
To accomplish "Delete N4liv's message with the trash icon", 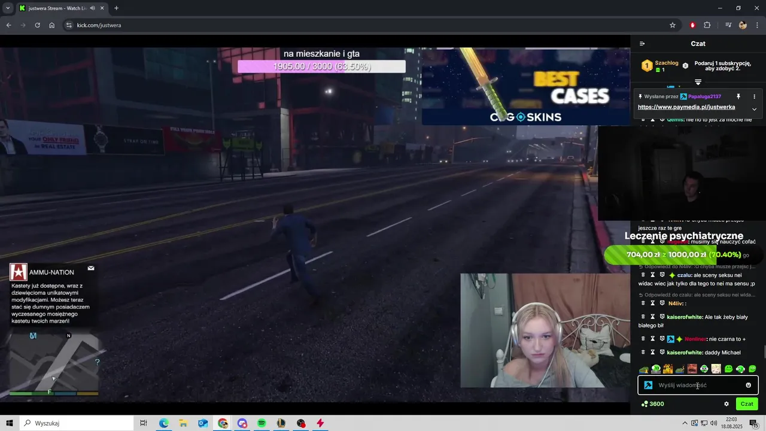I will [643, 303].
